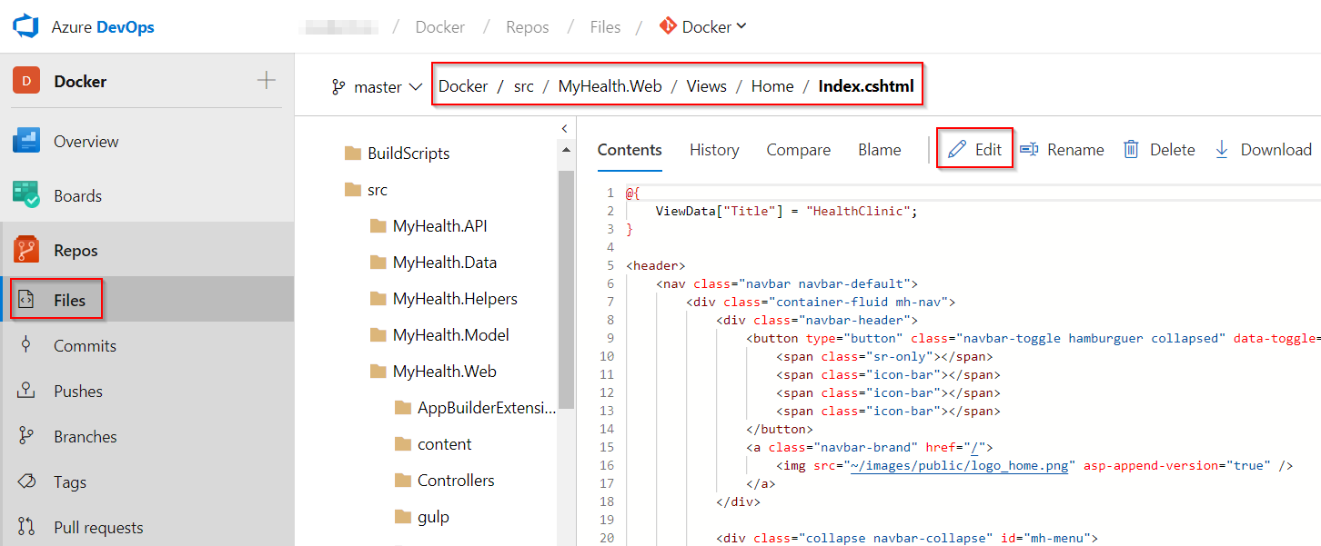
Task: Click the Docker project avatar icon
Action: (x=25, y=81)
